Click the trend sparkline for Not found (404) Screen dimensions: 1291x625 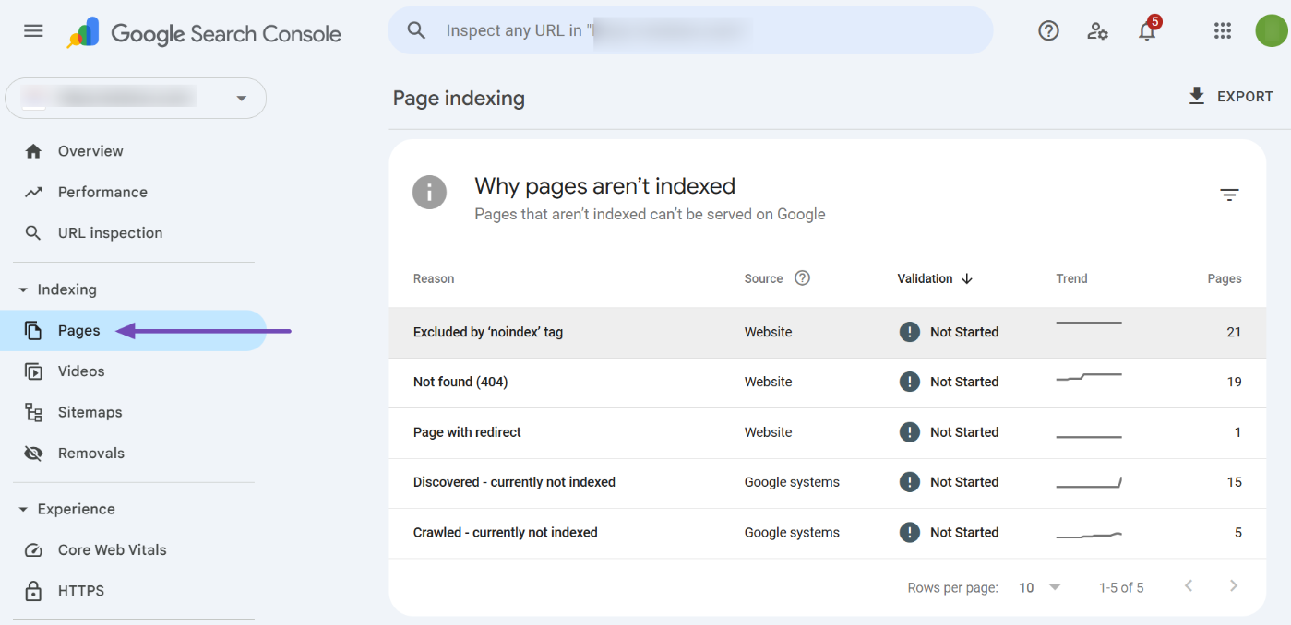click(x=1089, y=377)
